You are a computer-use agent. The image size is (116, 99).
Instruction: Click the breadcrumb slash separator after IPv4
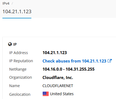(x=12, y=4)
